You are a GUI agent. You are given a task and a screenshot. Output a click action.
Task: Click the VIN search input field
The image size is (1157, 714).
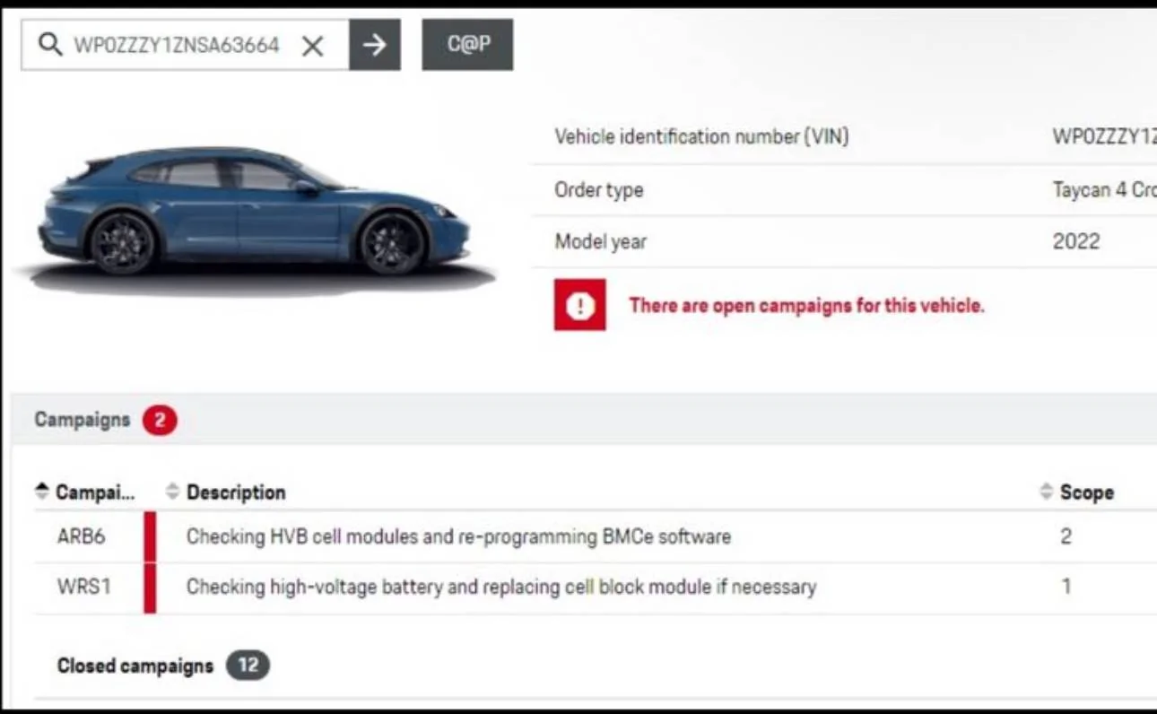(185, 45)
